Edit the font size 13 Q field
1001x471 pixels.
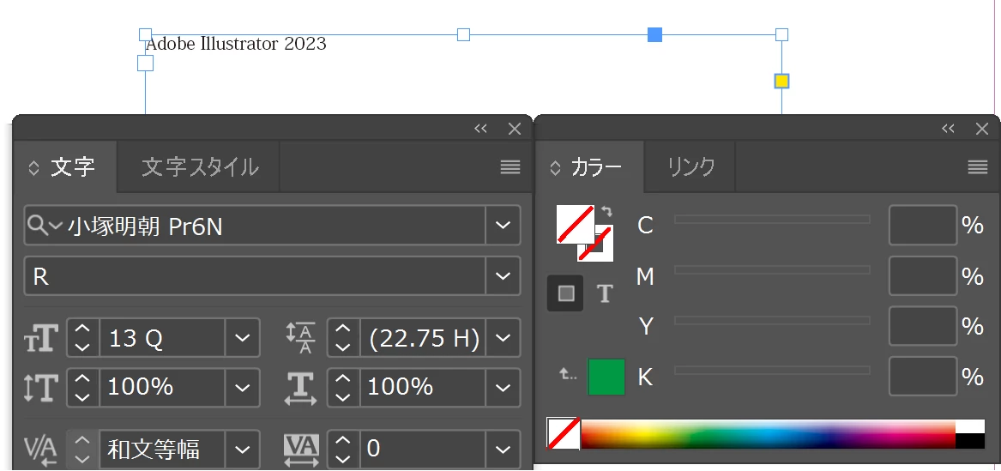(x=163, y=338)
